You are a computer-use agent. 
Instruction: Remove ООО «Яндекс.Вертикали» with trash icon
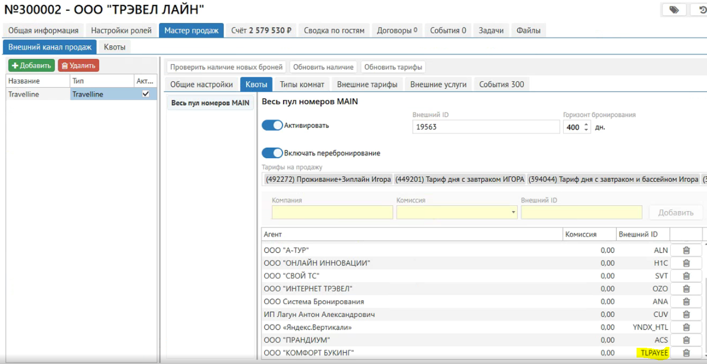click(686, 327)
